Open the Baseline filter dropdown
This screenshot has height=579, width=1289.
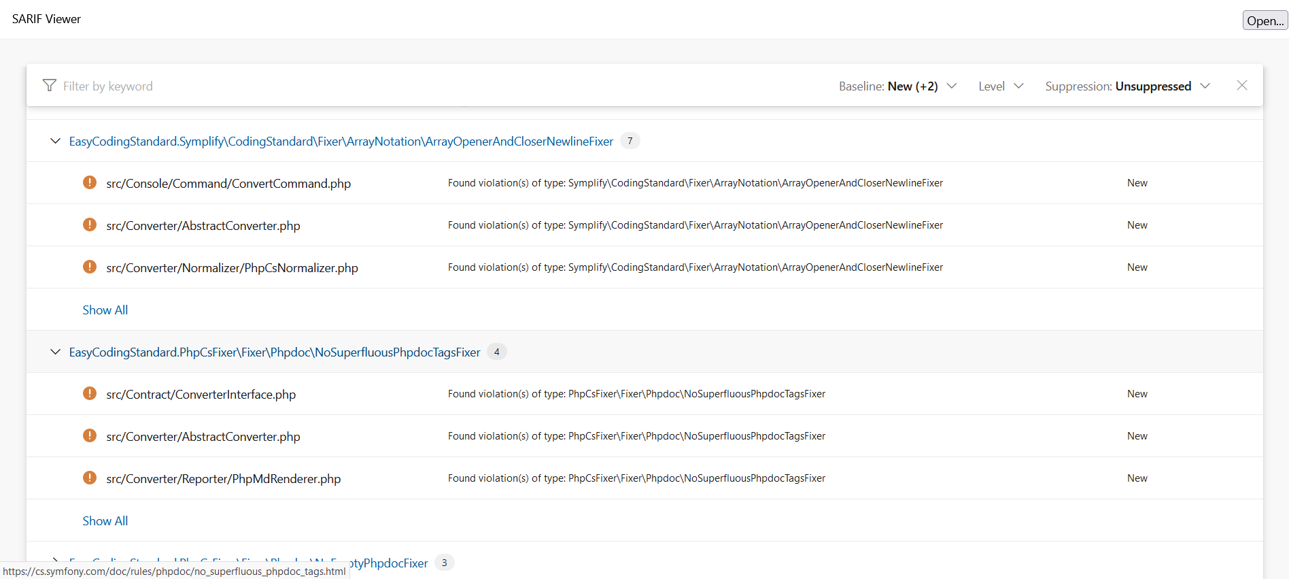point(897,86)
